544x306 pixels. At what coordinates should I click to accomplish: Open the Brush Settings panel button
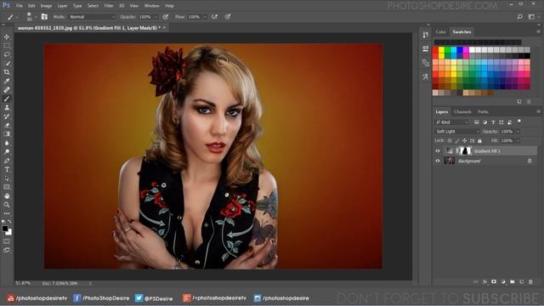(44, 17)
